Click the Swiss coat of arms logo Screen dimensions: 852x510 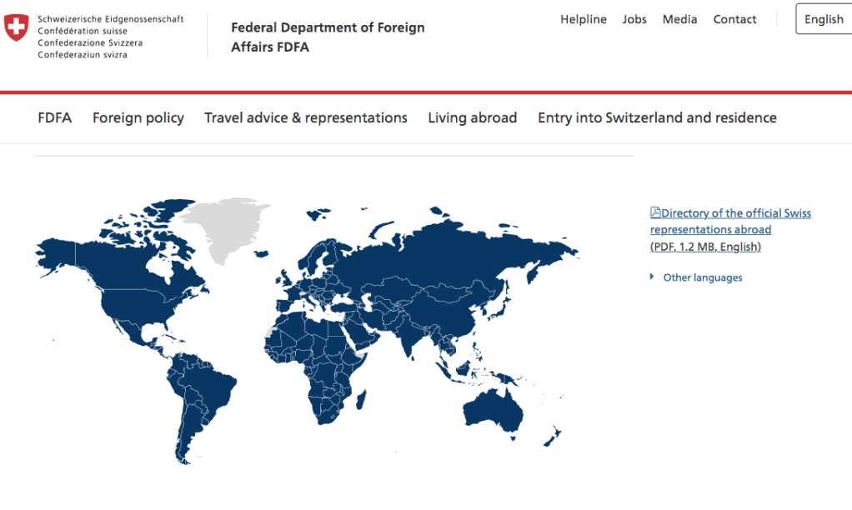17,27
